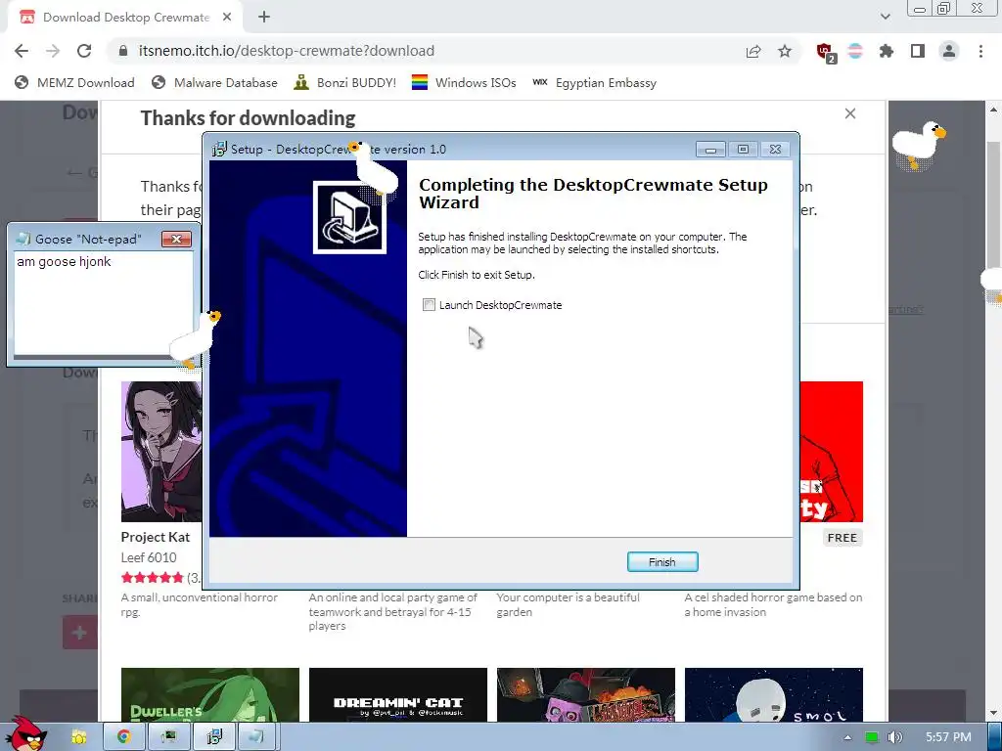This screenshot has width=1002, height=751.
Task: Open the Extensions puzzle-piece menu
Action: click(x=887, y=51)
